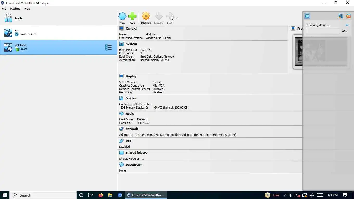354x199 pixels.
Task: Open the touch keyboard tray icon
Action: click(320, 195)
